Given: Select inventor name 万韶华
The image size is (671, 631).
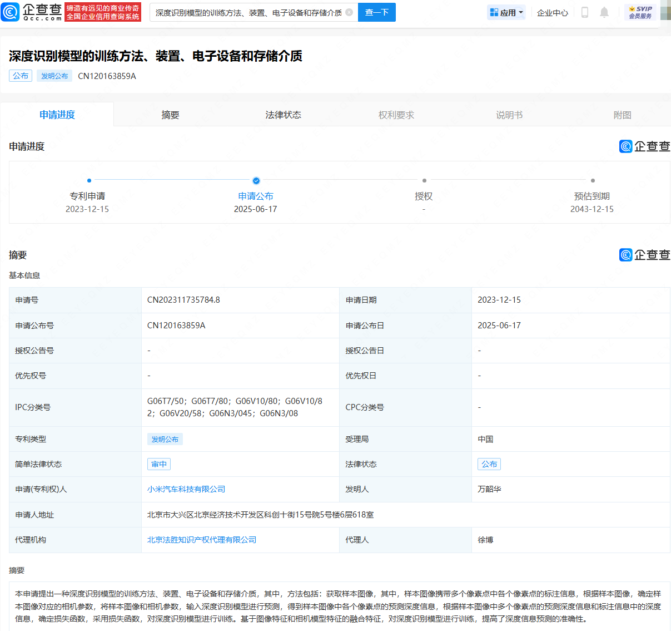Looking at the screenshot, I should 489,489.
